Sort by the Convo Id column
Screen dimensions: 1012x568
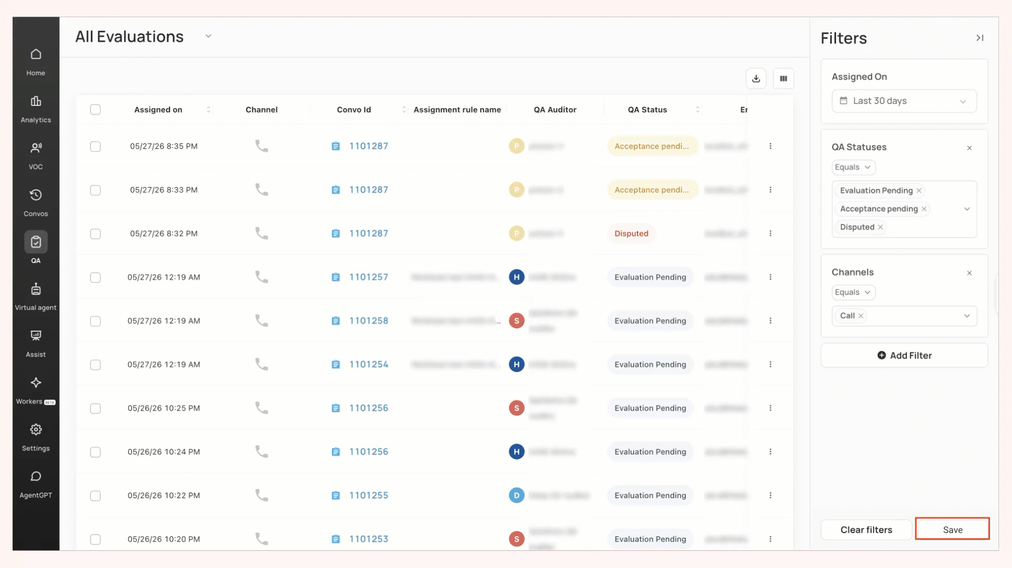404,109
